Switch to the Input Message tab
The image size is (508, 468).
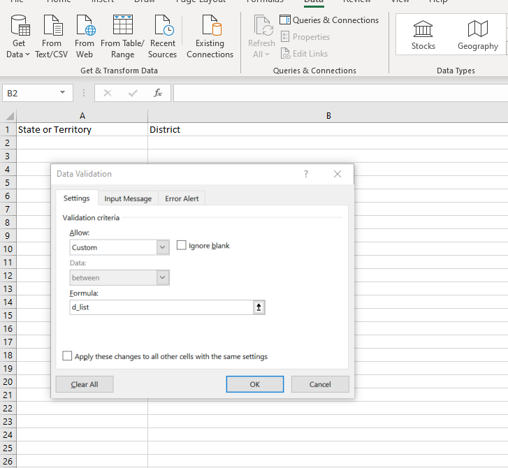pos(128,198)
